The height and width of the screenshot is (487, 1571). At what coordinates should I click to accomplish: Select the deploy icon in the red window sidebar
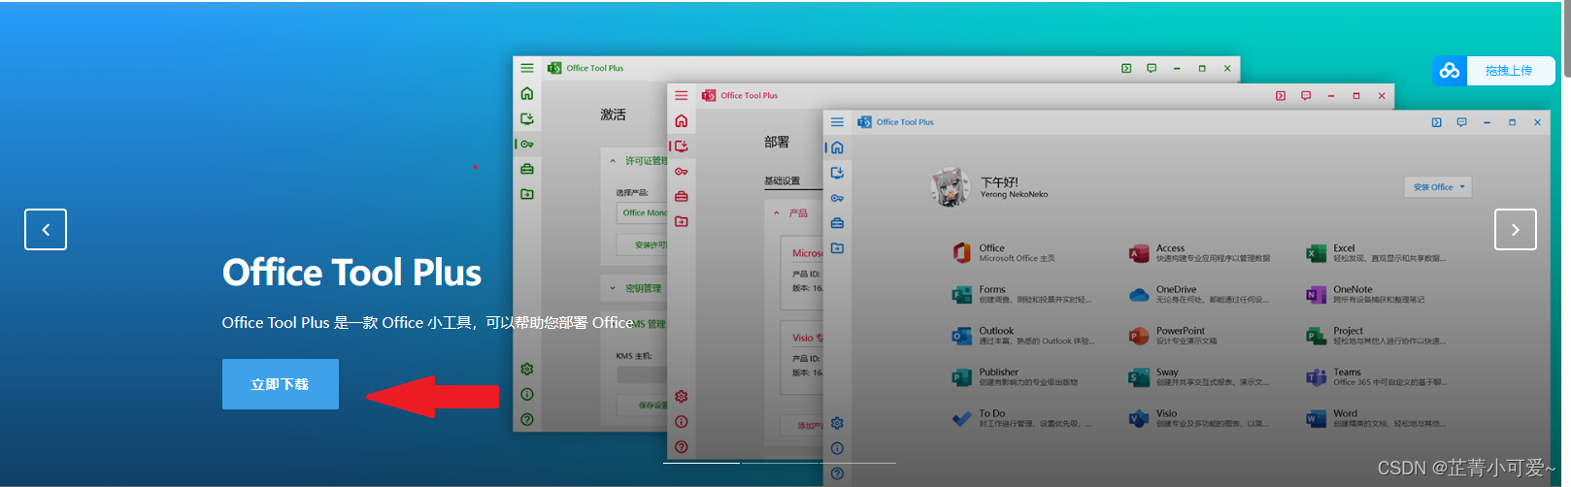pyautogui.click(x=682, y=146)
